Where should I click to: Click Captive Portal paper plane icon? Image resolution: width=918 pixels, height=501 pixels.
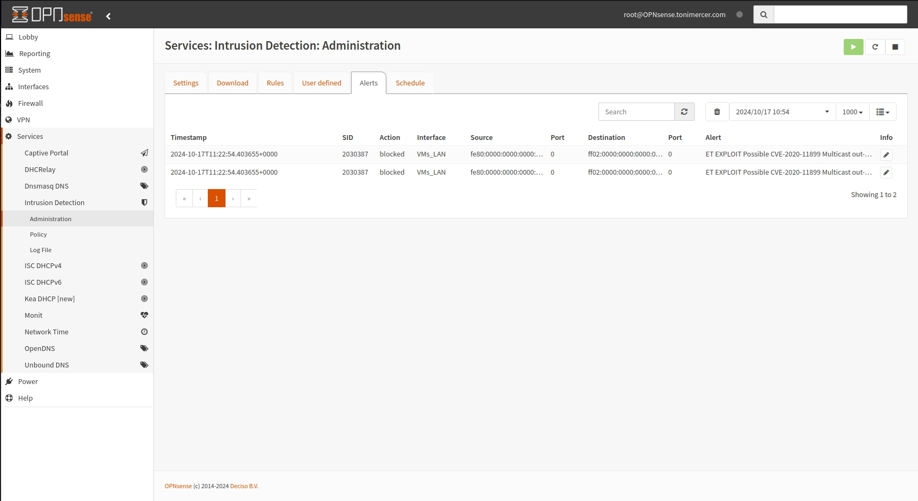click(x=144, y=153)
